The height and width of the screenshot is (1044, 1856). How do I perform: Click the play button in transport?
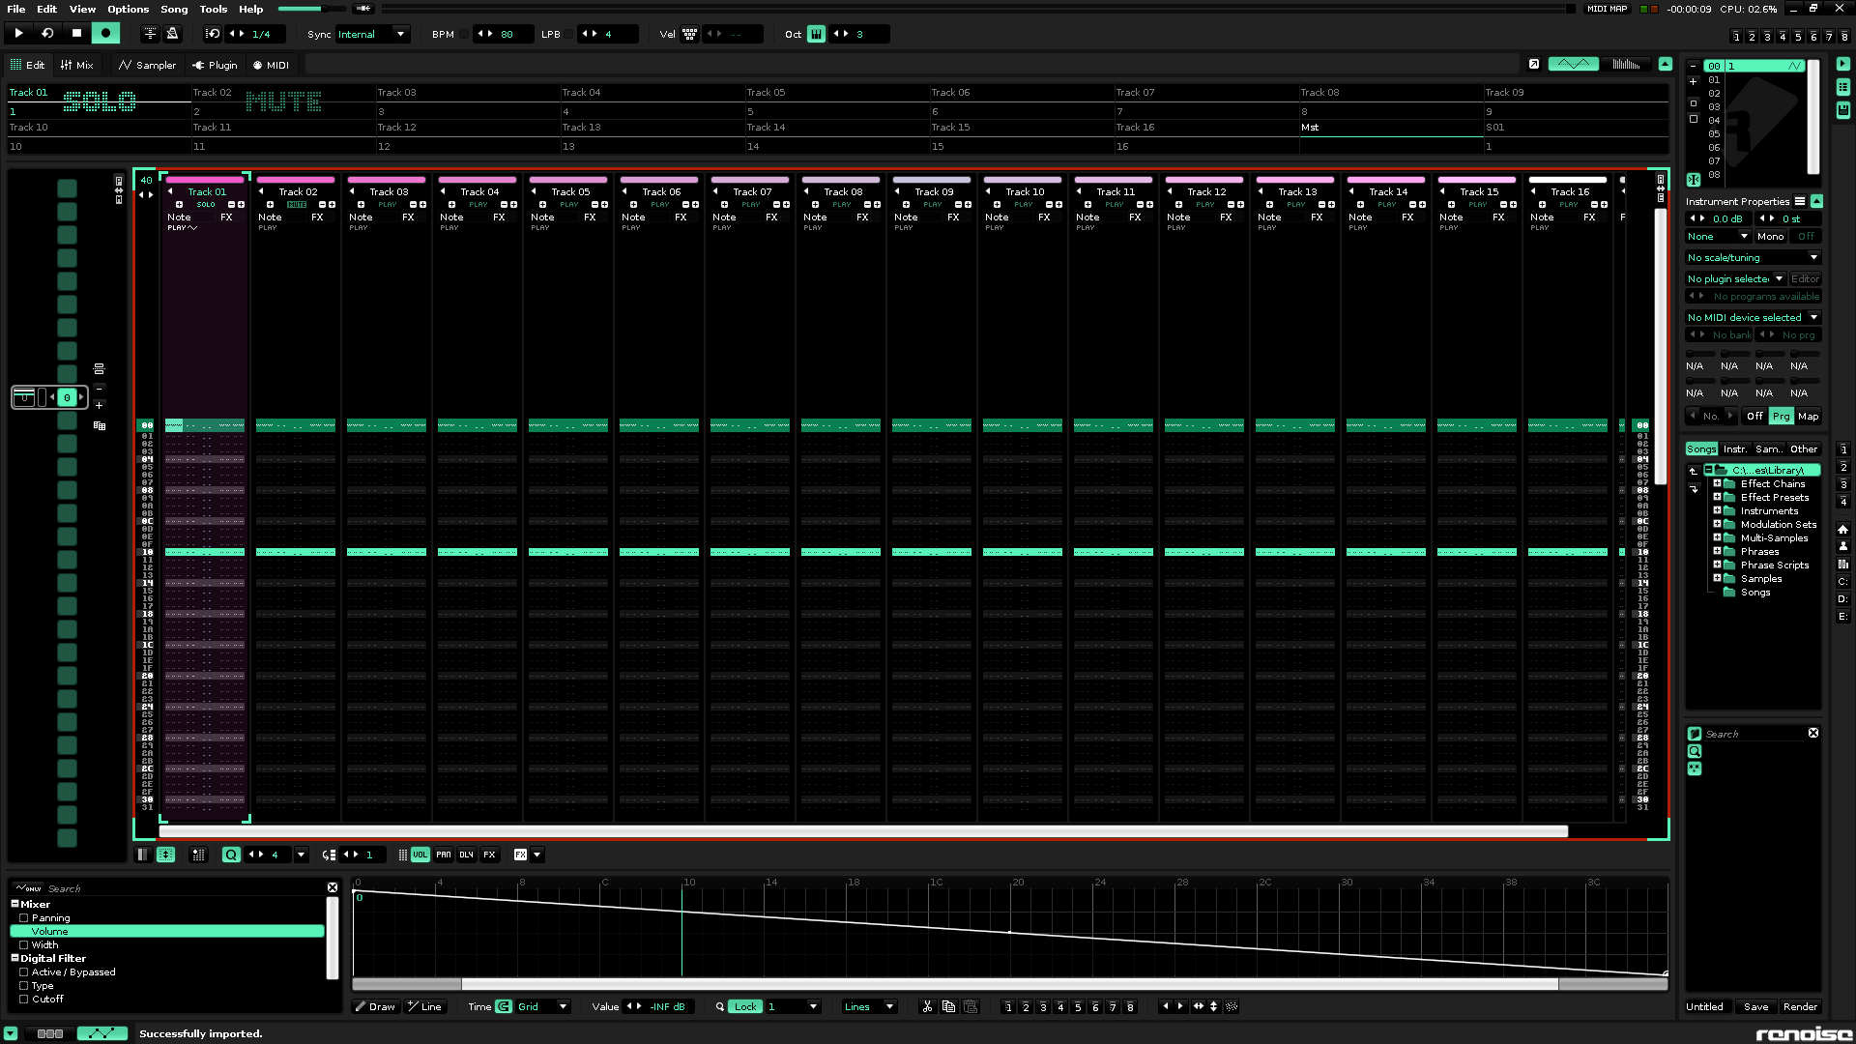[x=18, y=34]
